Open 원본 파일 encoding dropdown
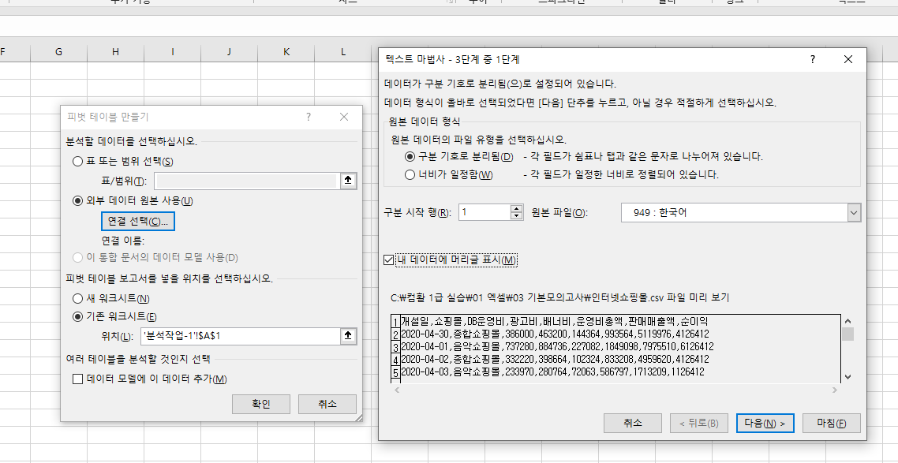The width and height of the screenshot is (898, 463). coord(853,213)
